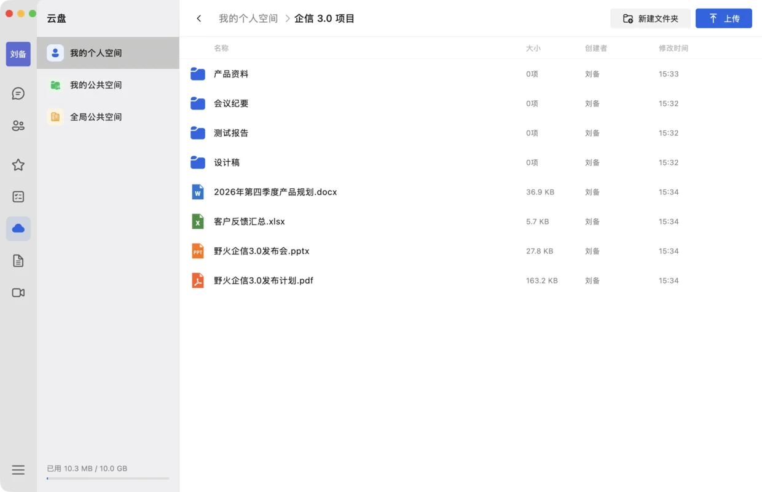Screen dimensions: 762x492
Task: Select 我的个人空间 in the space list
Action: [x=108, y=53]
